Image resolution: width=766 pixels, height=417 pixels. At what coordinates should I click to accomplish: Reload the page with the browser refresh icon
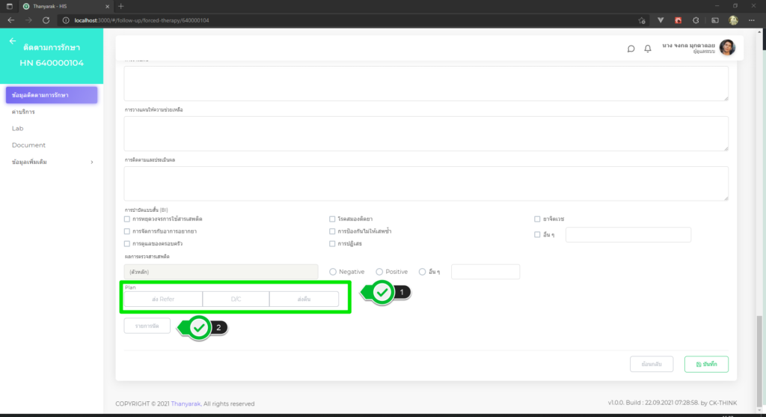[46, 20]
